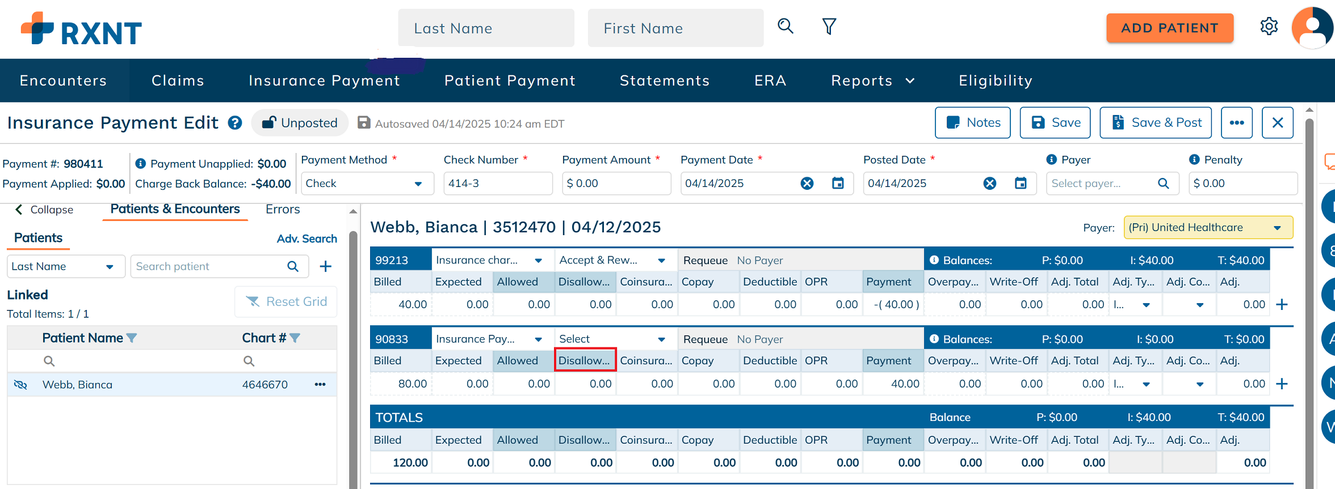Click the Payment Unapplied info icon
The width and height of the screenshot is (1335, 489).
141,163
